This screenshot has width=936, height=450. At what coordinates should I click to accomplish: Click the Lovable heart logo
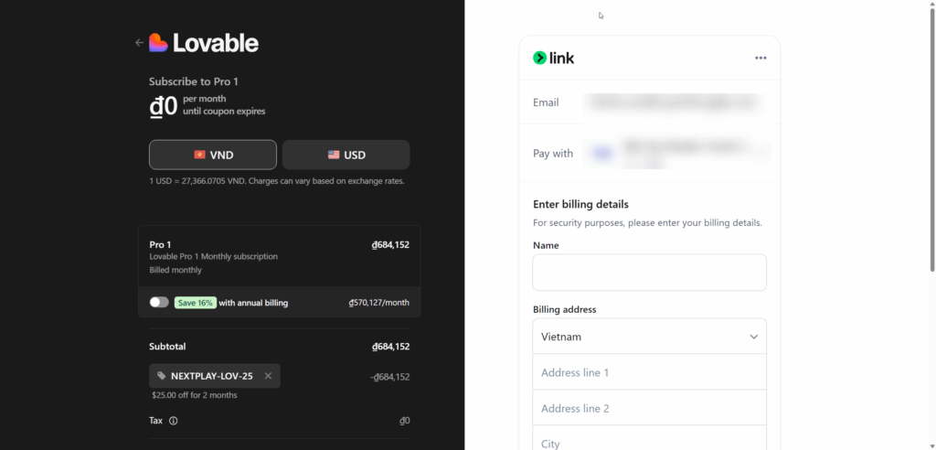tap(158, 43)
